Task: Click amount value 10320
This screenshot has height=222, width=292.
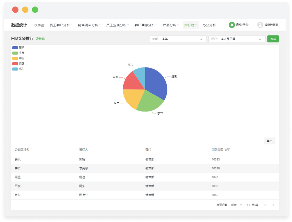Action: [216, 168]
